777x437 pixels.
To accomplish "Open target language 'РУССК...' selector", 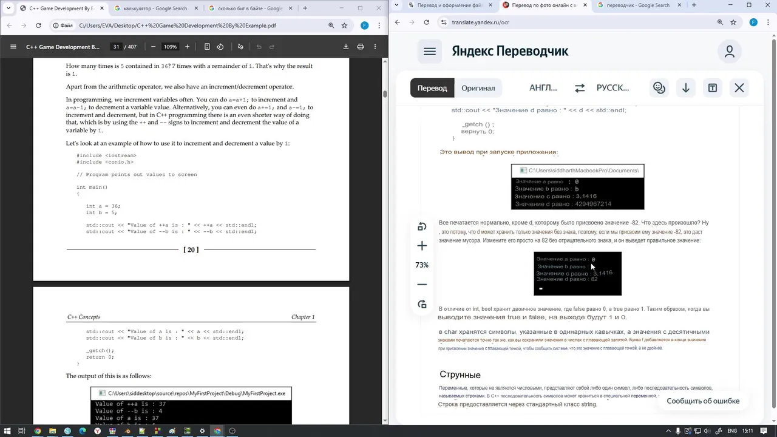I will [x=613, y=88].
